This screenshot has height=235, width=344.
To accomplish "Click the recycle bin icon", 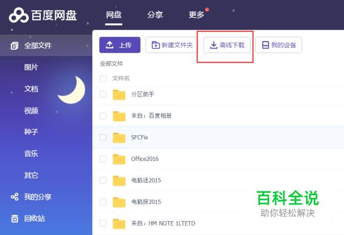I will 14,218.
